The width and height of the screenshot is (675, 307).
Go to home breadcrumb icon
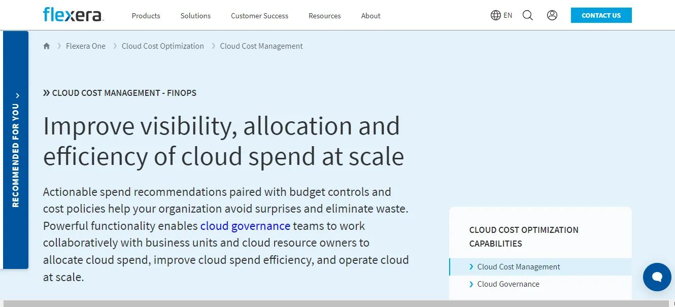[47, 46]
